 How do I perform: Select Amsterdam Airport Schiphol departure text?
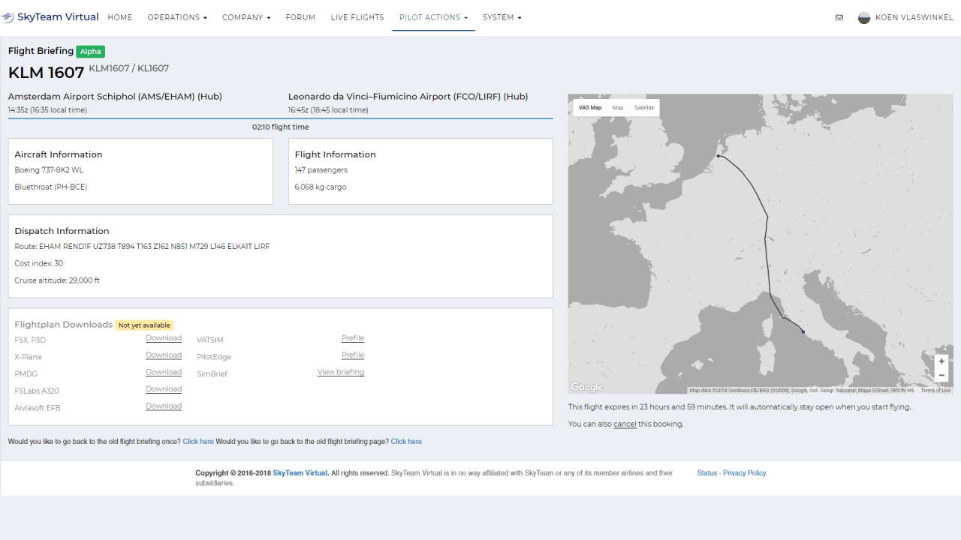[x=115, y=97]
